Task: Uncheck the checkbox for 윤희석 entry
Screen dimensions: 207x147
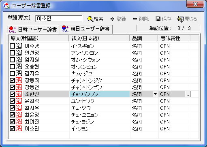Action: coord(12,101)
